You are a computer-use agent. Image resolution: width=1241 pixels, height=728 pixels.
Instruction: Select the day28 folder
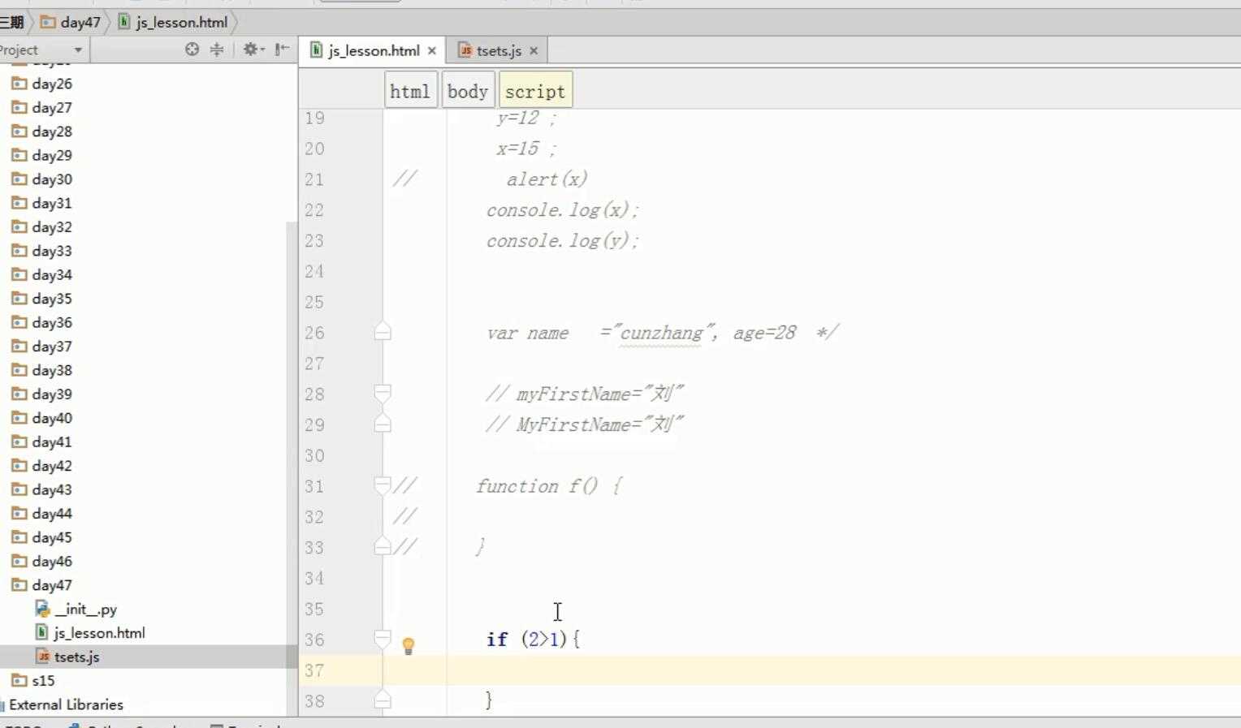(52, 131)
